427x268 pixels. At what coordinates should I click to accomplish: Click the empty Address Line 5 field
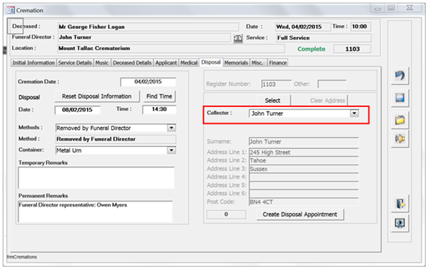click(x=304, y=185)
